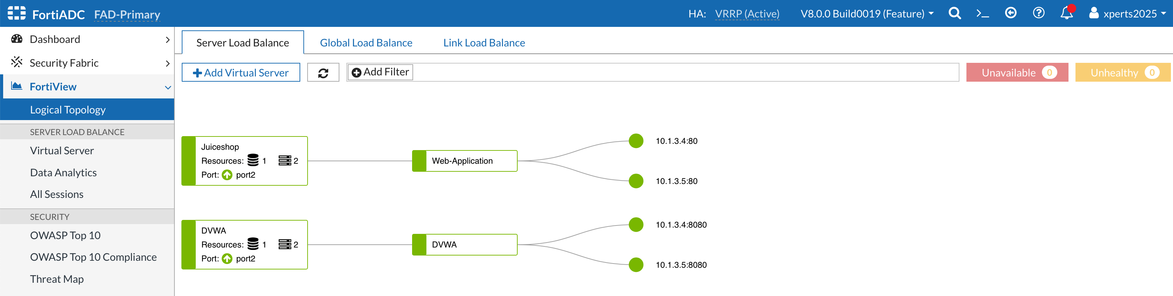Open the help question mark icon
The width and height of the screenshot is (1173, 296).
1038,13
